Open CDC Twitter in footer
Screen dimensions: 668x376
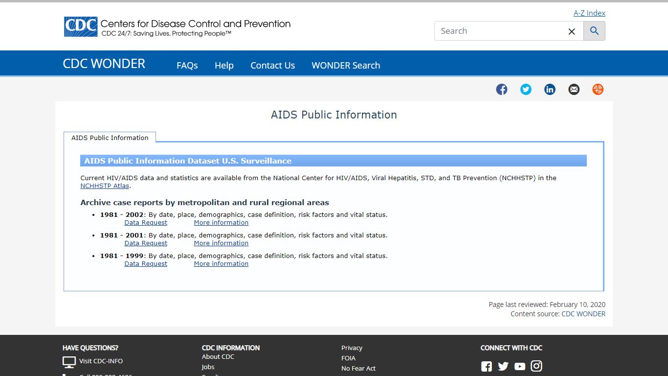click(x=503, y=366)
